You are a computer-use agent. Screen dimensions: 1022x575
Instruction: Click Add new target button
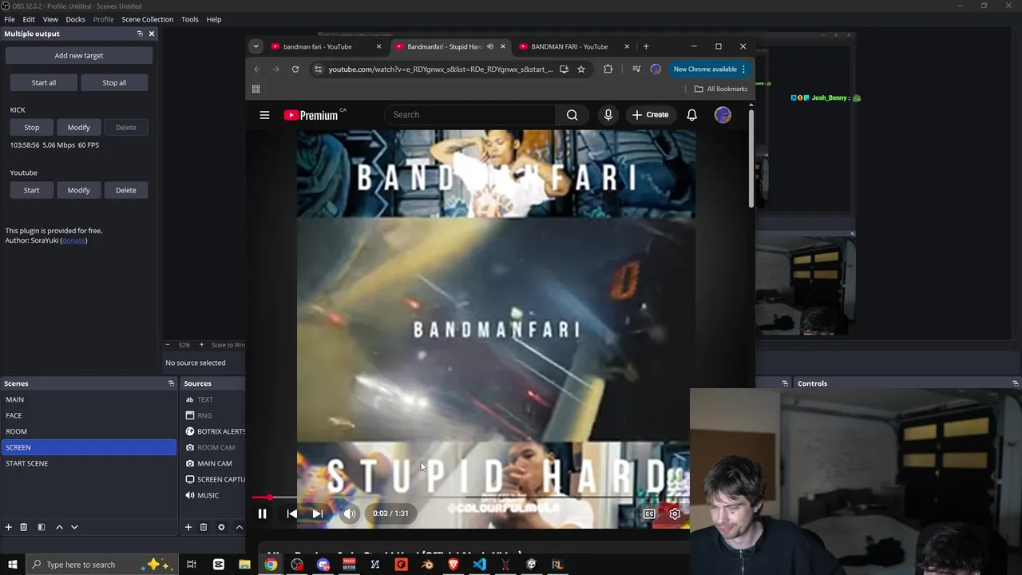[79, 56]
